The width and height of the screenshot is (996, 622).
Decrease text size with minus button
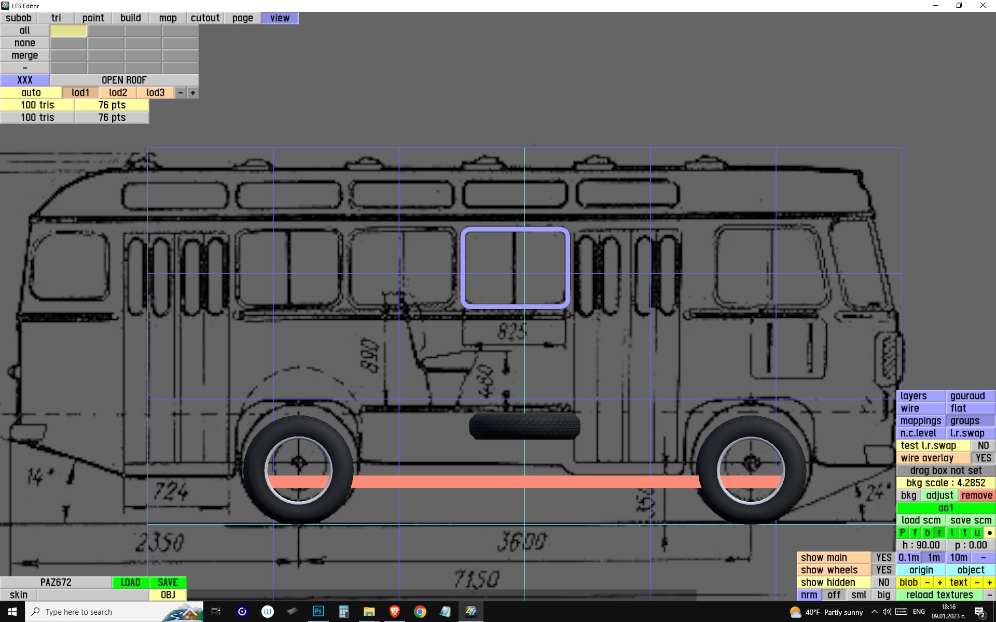(x=977, y=583)
